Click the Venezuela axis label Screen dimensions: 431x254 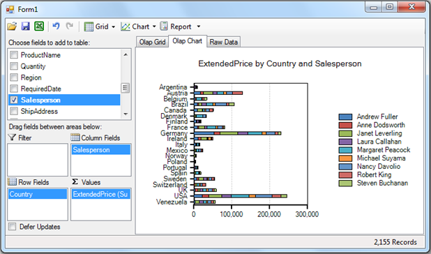tap(172, 202)
